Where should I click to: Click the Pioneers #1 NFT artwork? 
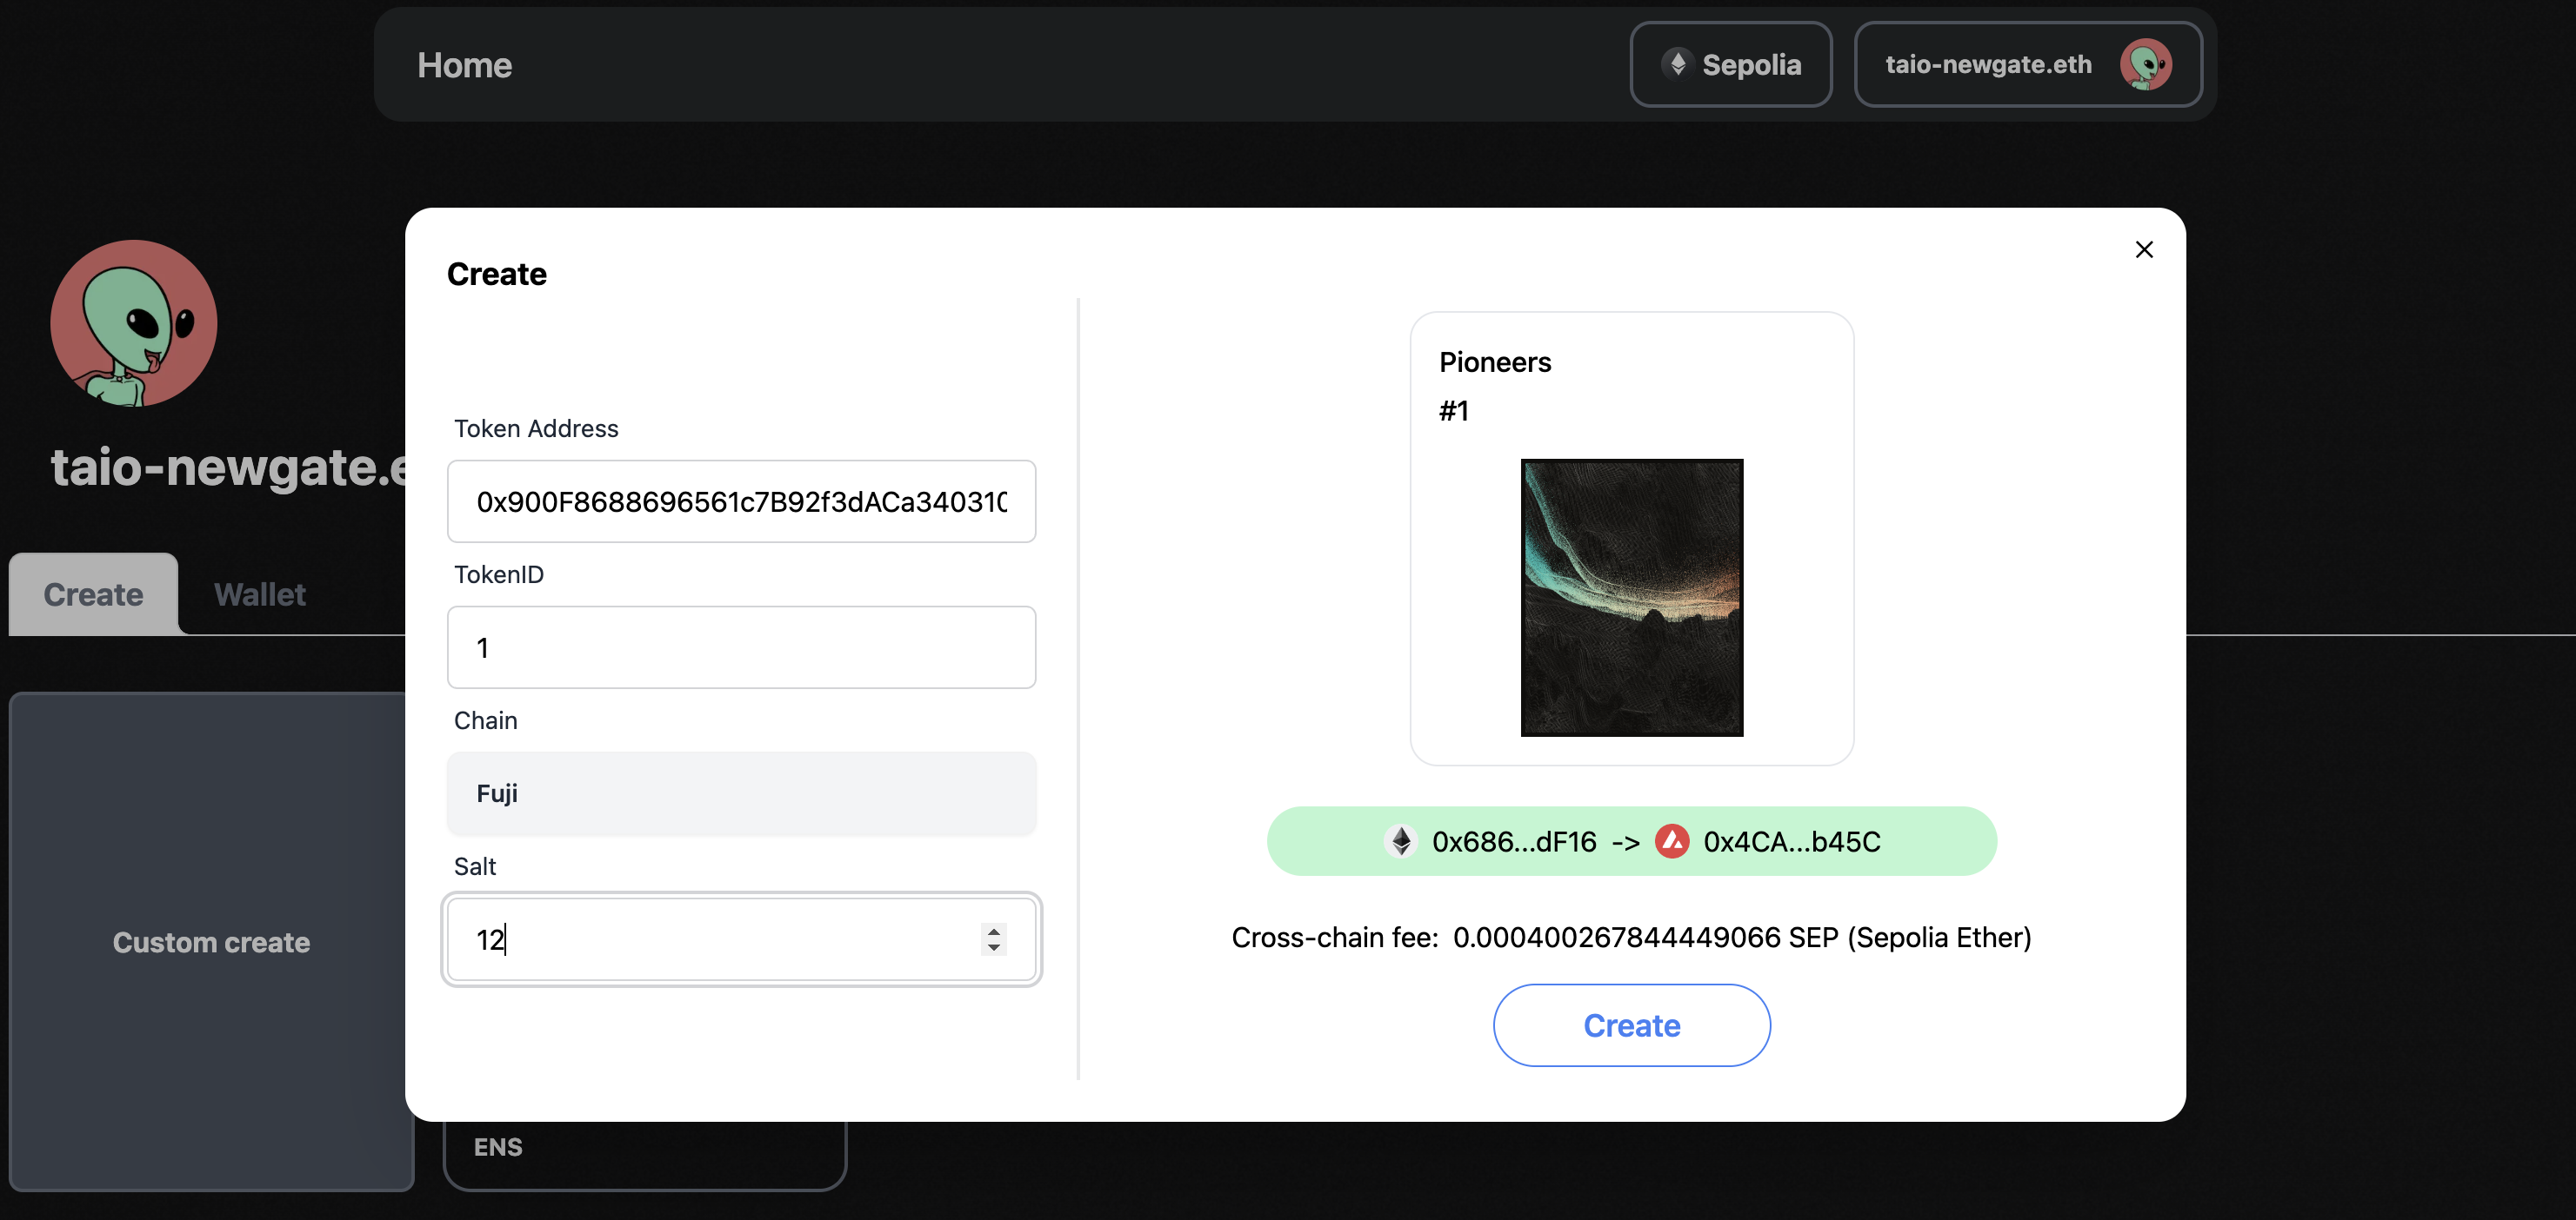pyautogui.click(x=1631, y=598)
